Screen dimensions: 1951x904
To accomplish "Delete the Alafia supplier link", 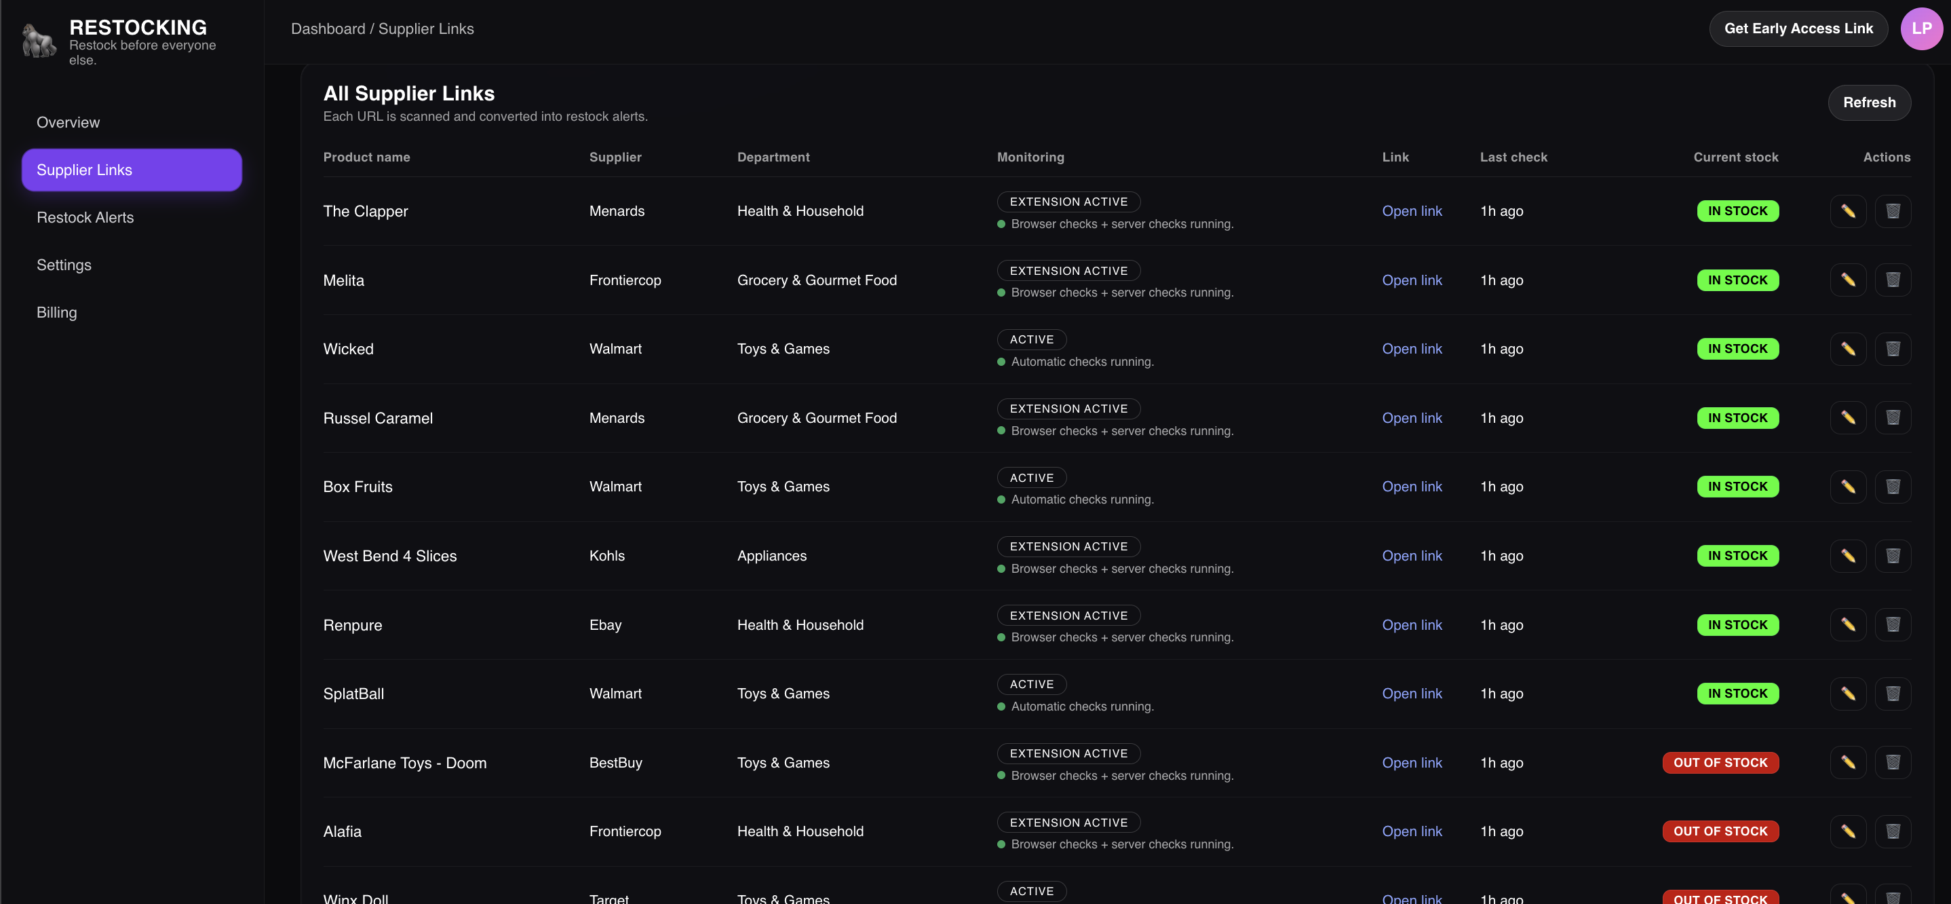I will (x=1893, y=831).
